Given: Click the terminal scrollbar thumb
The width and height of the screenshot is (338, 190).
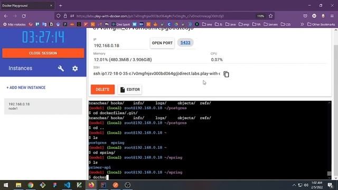Looking at the screenshot, I should (x=329, y=174).
